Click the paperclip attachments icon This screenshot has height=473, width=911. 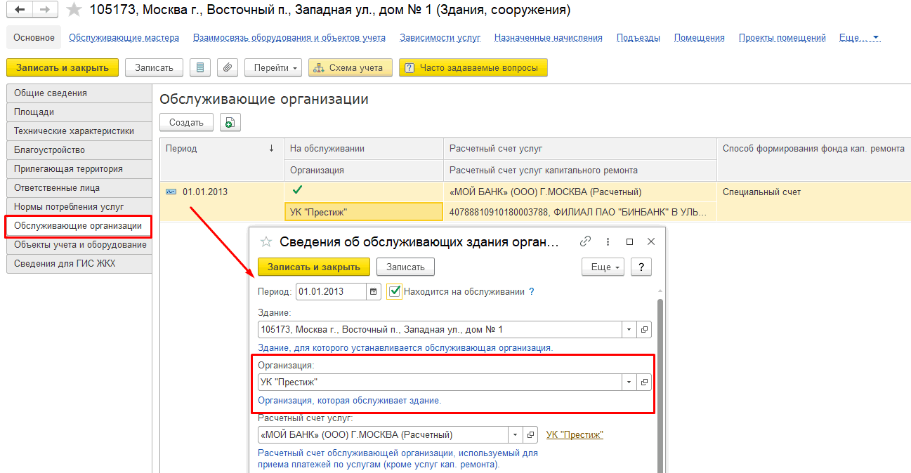[x=226, y=67]
